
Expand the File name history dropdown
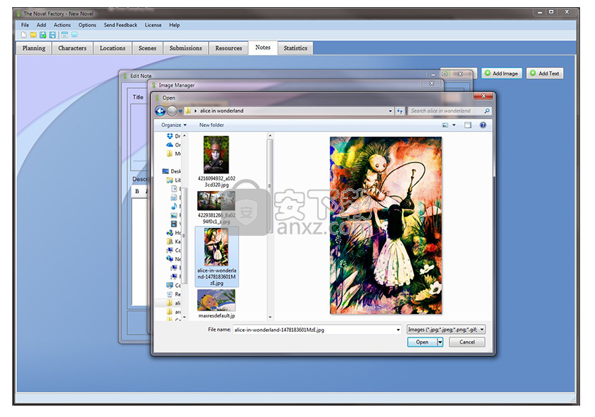(x=398, y=330)
